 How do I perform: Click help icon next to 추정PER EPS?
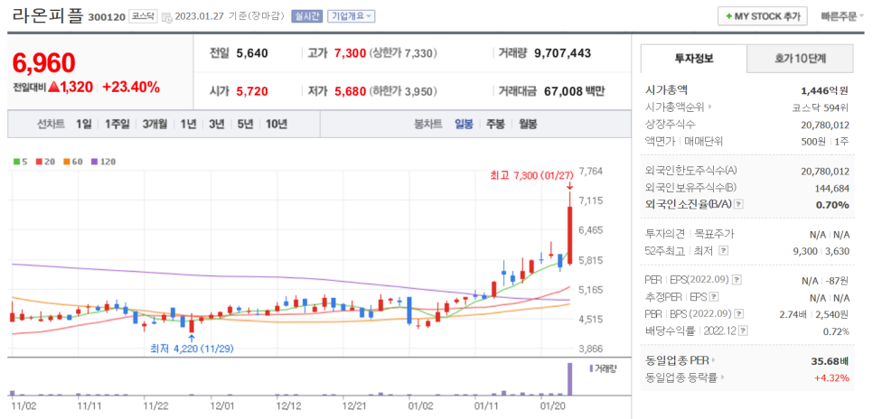(714, 297)
